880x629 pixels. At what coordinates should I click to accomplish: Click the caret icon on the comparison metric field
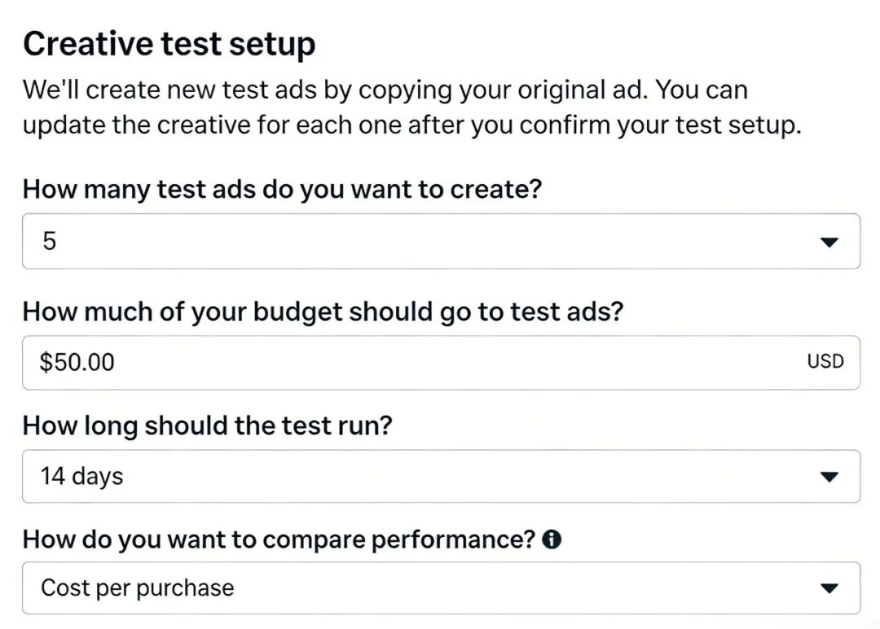pyautogui.click(x=829, y=588)
